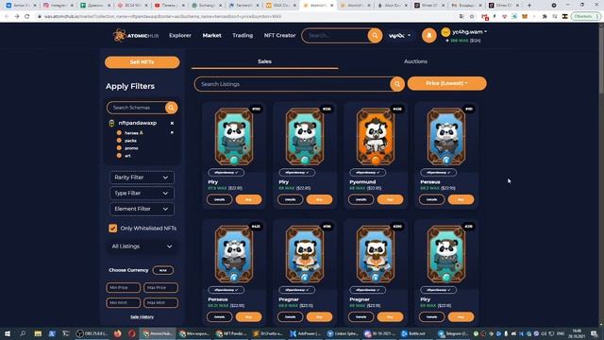Open the yc4hg.wam account menu
Screen dimensions: 604x340
point(470,32)
